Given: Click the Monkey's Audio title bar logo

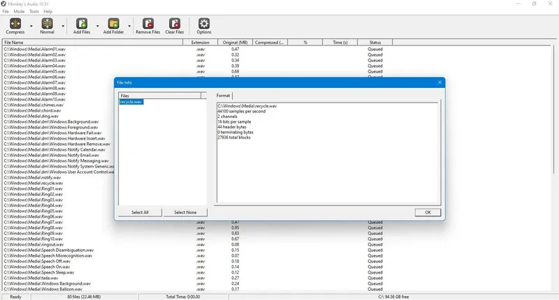Looking at the screenshot, I should click(3, 3).
